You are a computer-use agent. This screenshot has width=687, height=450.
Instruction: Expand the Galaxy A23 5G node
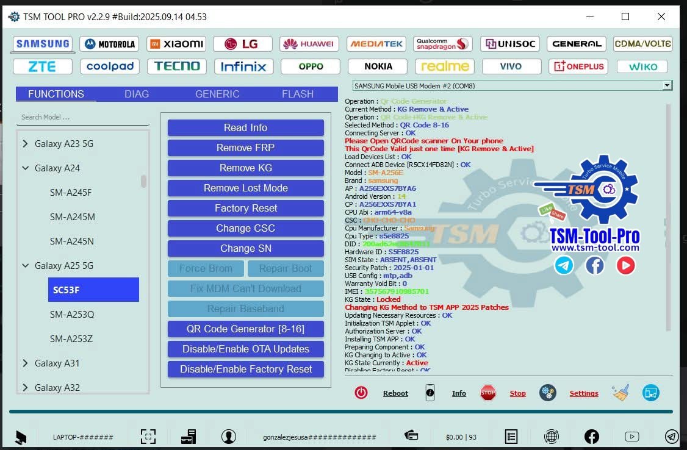[26, 143]
